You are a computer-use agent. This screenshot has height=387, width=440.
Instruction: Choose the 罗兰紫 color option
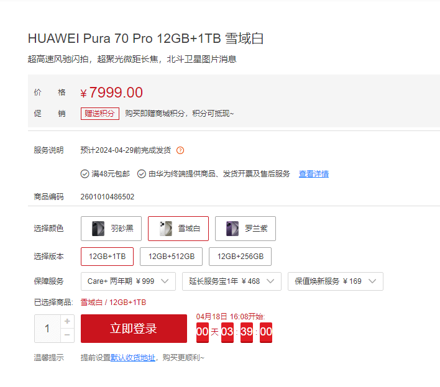245,229
